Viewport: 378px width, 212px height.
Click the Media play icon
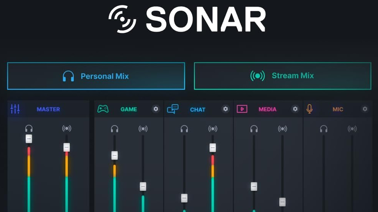pyautogui.click(x=242, y=109)
